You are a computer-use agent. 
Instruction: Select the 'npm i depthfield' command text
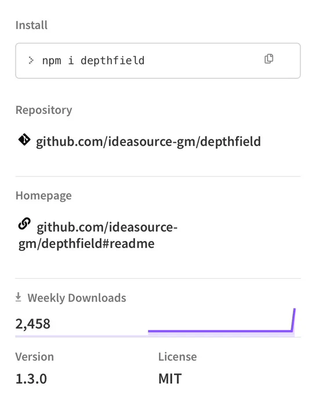93,61
